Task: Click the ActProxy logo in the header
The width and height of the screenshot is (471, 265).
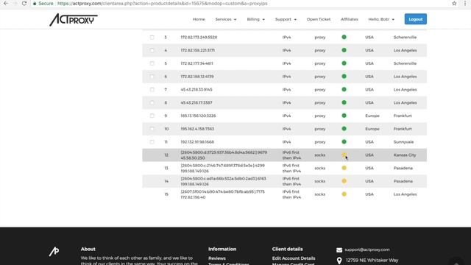Action: (74, 20)
